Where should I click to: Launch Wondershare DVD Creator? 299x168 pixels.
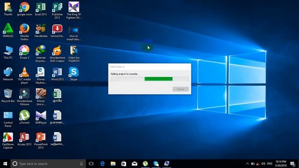(57, 54)
